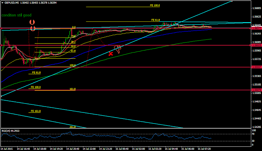
Task: Click the 1.54645 price scale value
Action: pyautogui.click(x=257, y=110)
